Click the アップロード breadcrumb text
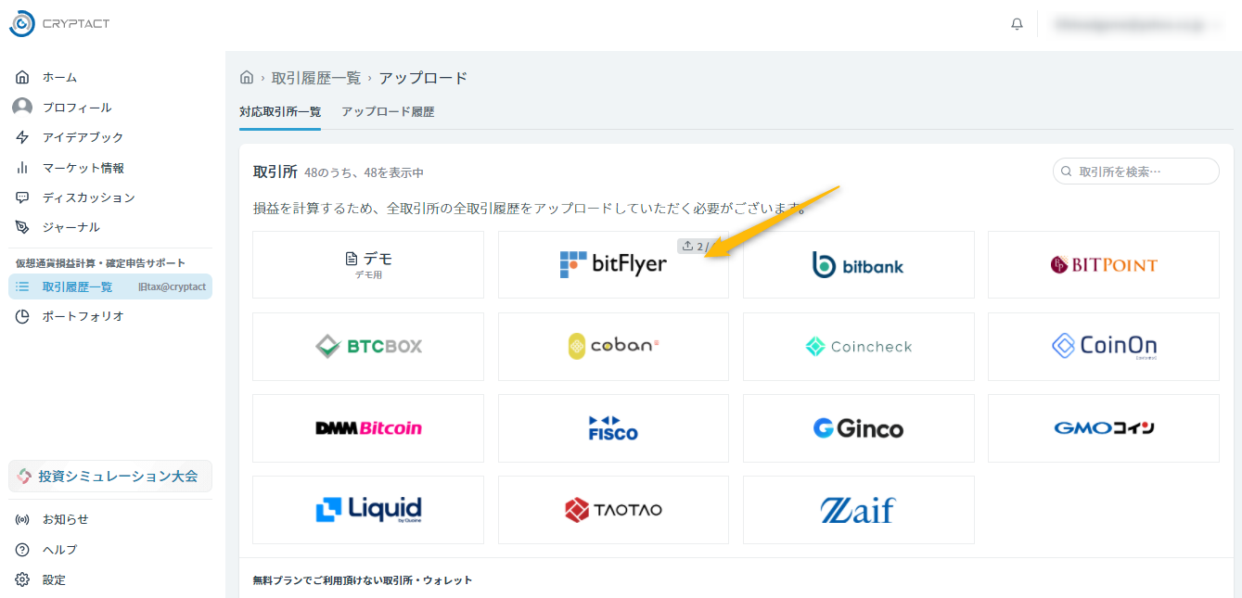This screenshot has width=1242, height=598. [x=423, y=78]
